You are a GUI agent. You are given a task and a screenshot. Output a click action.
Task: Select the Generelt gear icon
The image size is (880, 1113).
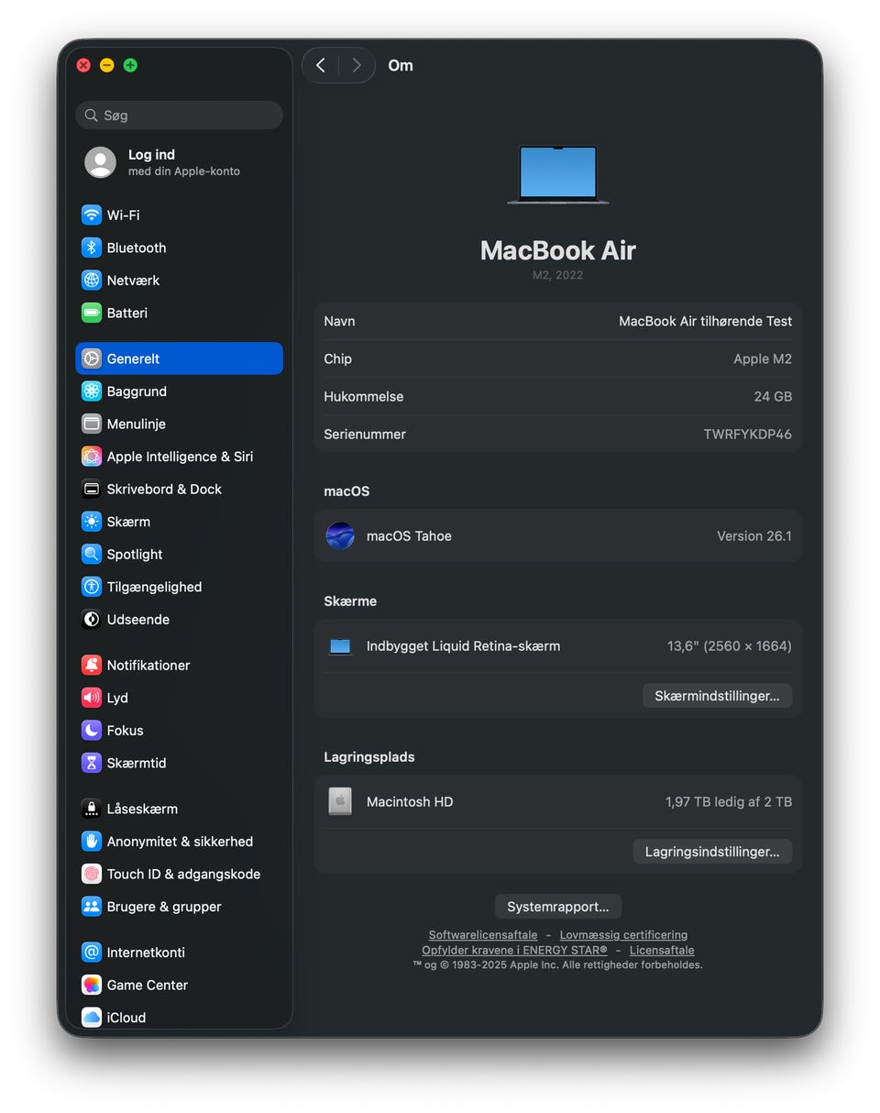tap(91, 358)
